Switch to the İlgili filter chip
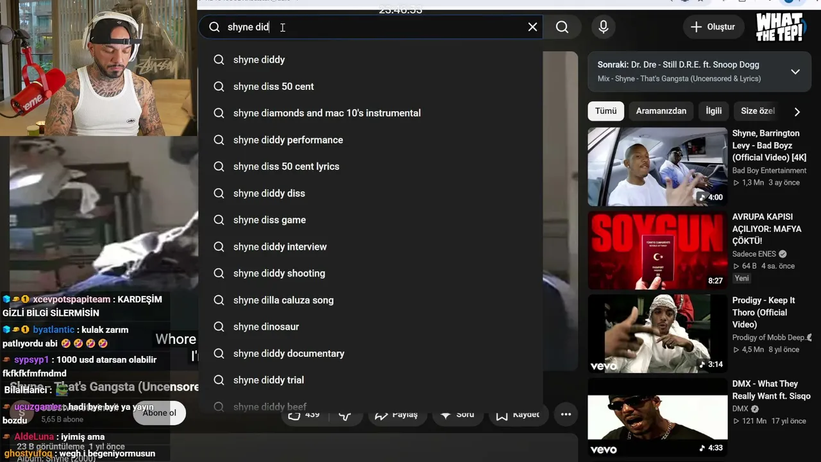Screen dimensions: 821x462 click(x=713, y=111)
